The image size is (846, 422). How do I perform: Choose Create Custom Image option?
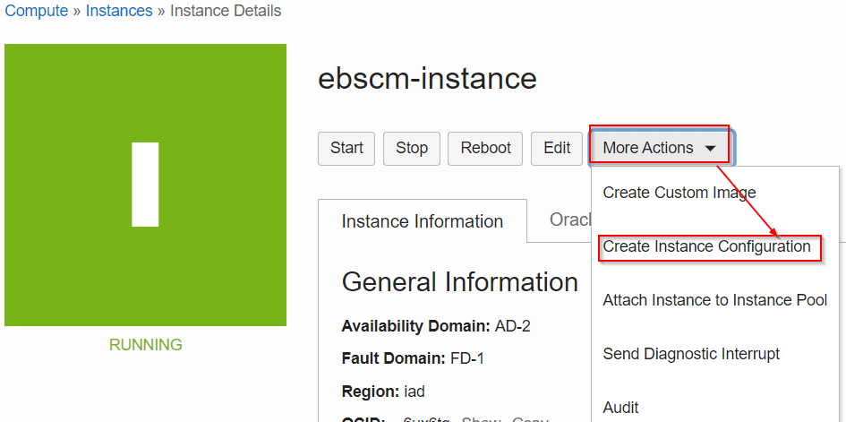click(x=679, y=193)
